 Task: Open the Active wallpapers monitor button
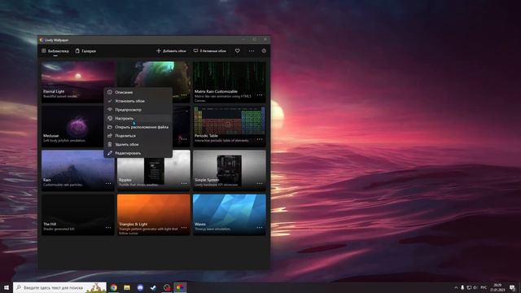coord(210,50)
